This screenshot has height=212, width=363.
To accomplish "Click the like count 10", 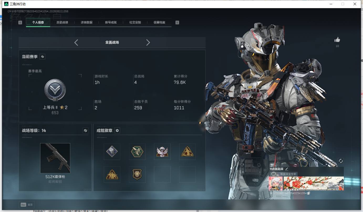I will point(337,46).
